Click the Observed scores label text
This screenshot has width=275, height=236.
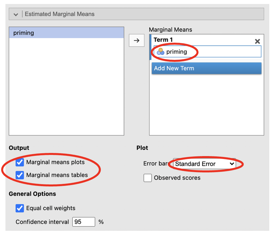click(x=177, y=178)
